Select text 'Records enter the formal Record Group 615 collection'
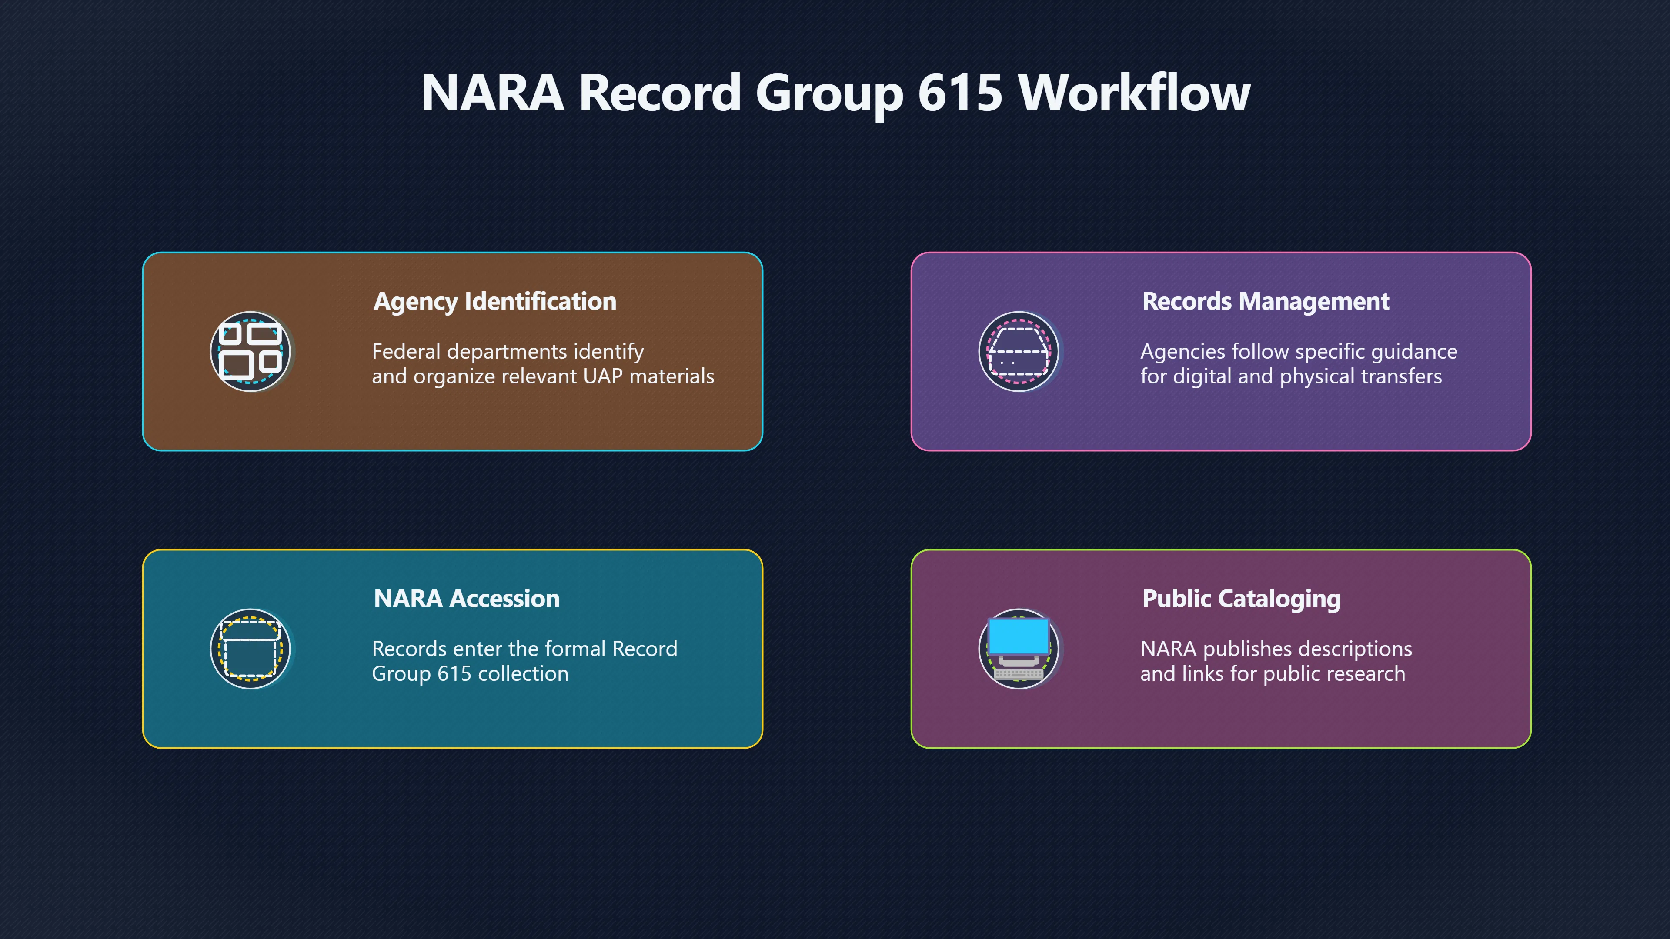The height and width of the screenshot is (939, 1670). tap(524, 661)
